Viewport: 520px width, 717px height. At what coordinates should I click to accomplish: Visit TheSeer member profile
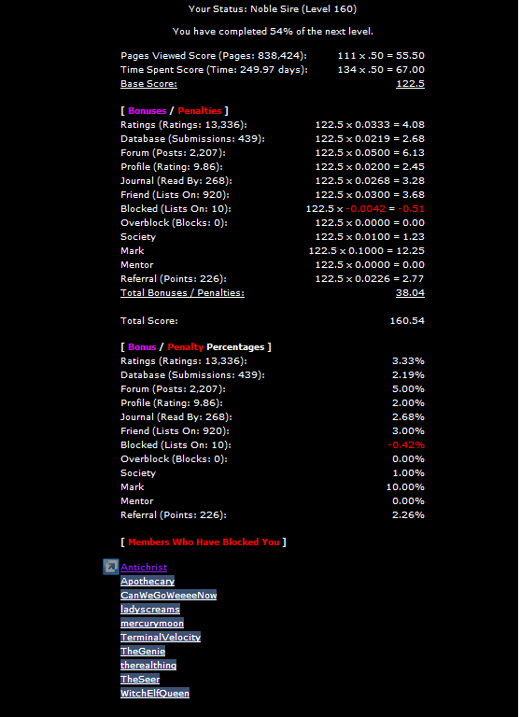140,679
